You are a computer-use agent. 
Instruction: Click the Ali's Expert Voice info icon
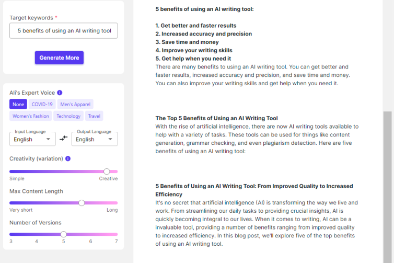click(60, 93)
